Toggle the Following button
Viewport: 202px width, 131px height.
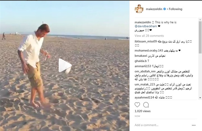click(x=175, y=9)
